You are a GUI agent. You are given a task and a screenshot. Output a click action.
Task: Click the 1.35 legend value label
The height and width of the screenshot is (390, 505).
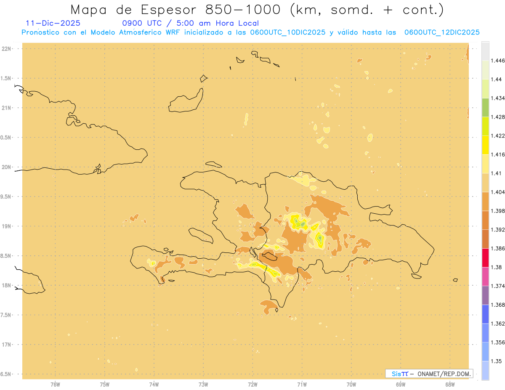tap(496, 361)
